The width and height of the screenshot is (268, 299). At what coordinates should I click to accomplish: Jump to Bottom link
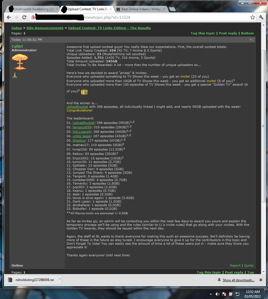click(x=247, y=33)
